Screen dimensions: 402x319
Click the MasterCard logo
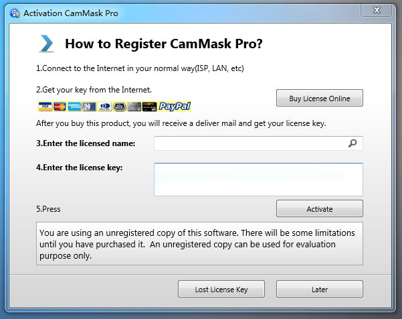pos(60,107)
